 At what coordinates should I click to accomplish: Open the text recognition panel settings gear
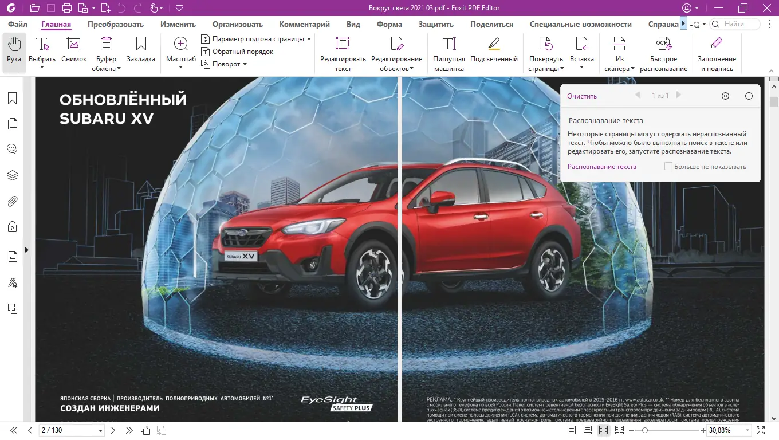[x=726, y=96]
